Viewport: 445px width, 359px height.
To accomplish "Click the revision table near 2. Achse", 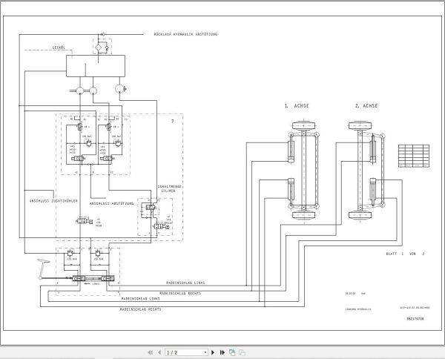I will [x=414, y=156].
